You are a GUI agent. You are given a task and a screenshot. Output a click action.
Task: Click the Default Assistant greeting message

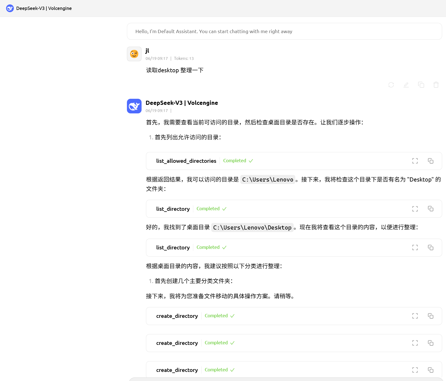pos(285,31)
